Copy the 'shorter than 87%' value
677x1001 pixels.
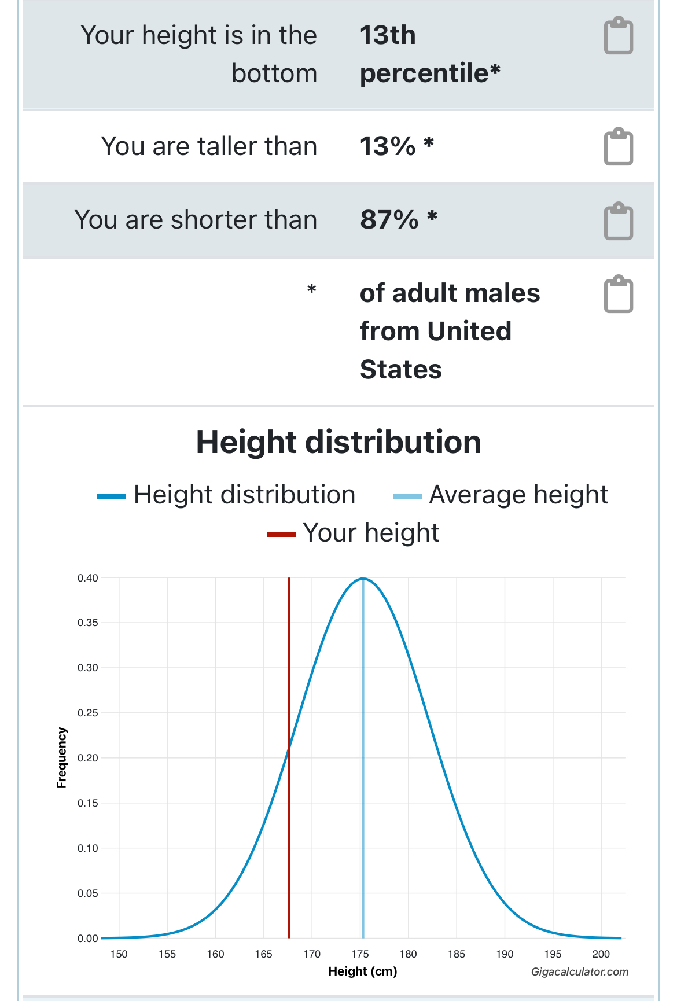[618, 220]
